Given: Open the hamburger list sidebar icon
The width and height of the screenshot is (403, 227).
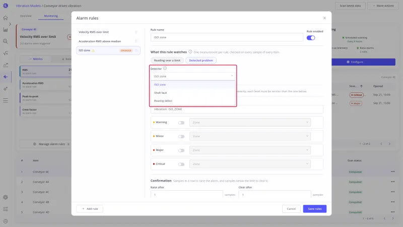Looking at the screenshot, I should [x=6, y=100].
